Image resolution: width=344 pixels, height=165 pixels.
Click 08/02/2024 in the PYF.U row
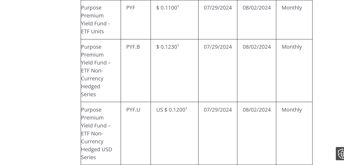(x=257, y=110)
